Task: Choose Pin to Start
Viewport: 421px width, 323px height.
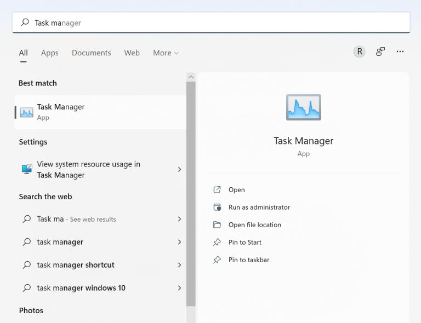Action: pyautogui.click(x=245, y=243)
